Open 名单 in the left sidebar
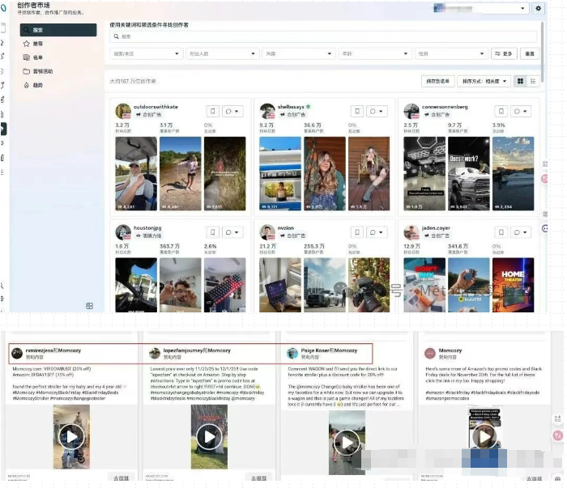The height and width of the screenshot is (488, 567). click(x=38, y=57)
